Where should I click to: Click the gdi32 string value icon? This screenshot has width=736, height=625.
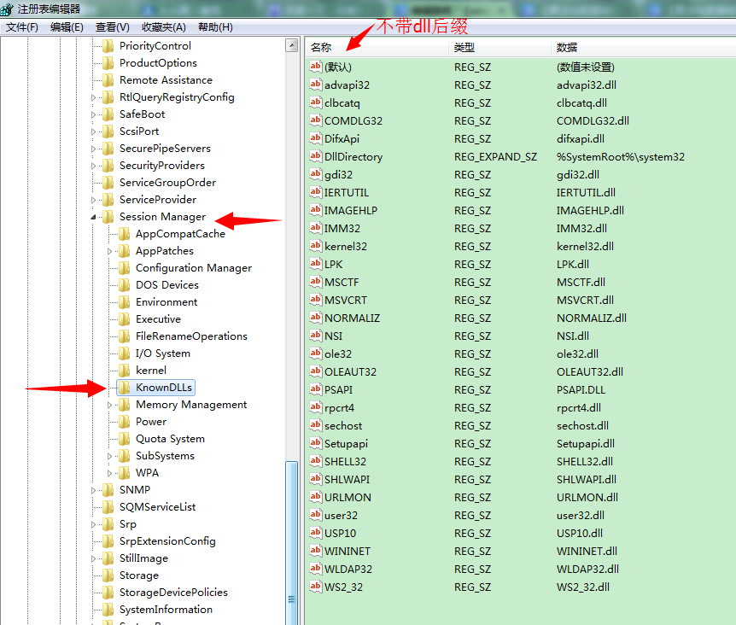coord(315,174)
